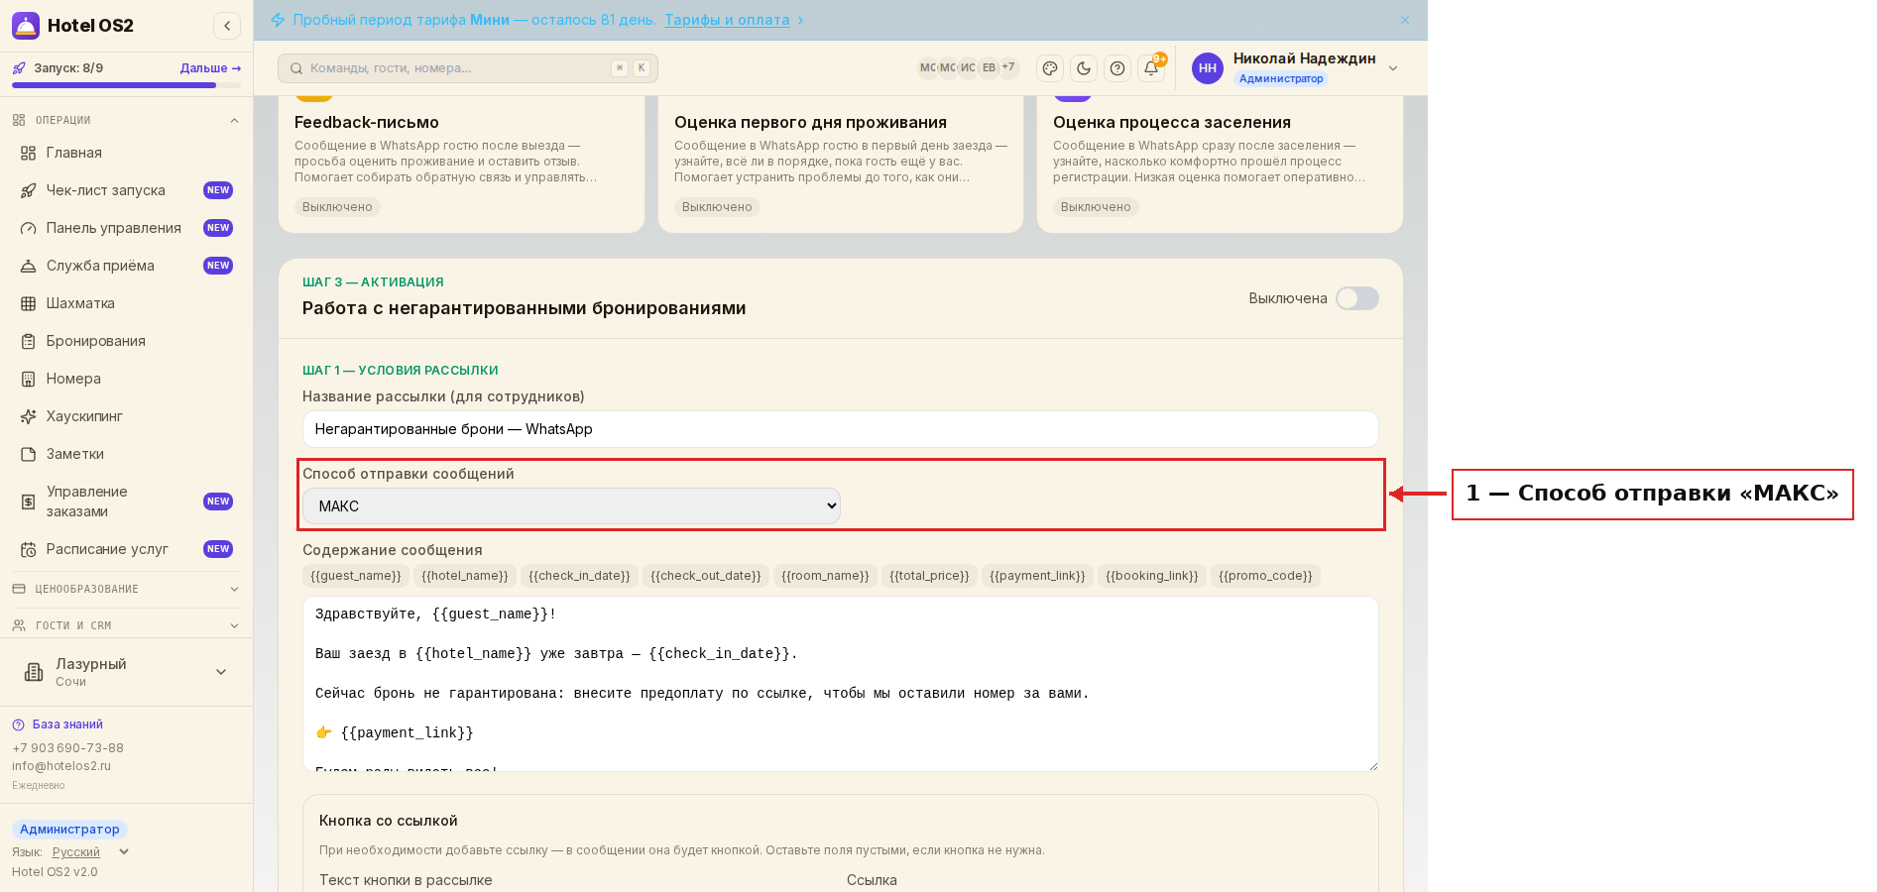The image size is (1877, 892).
Task: Open notifications bell icon
Action: pyautogui.click(x=1151, y=68)
